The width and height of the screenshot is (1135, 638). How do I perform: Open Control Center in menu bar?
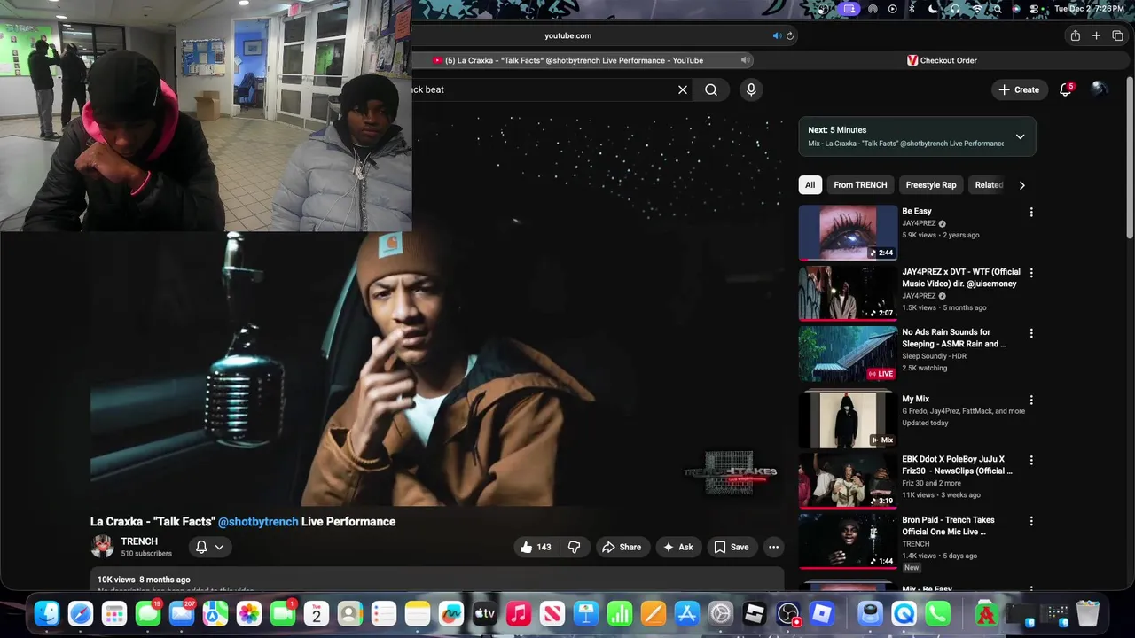(x=1036, y=9)
